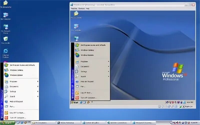Launch Internet Explorer from guest quick launch
200x125 pixels.
pos(81,102)
